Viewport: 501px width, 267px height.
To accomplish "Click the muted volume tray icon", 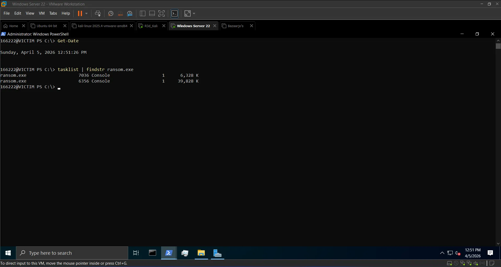I will coord(458,253).
